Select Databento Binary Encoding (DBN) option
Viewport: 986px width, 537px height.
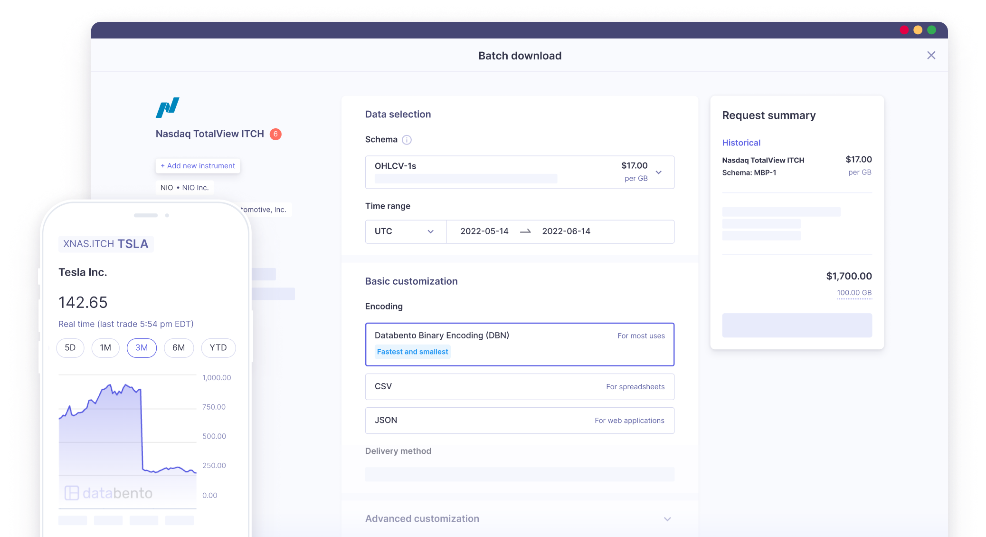point(519,344)
